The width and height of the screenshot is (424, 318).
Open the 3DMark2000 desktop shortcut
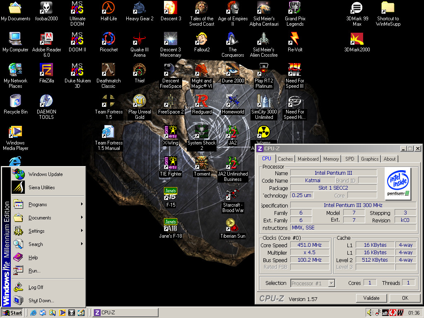(357, 39)
